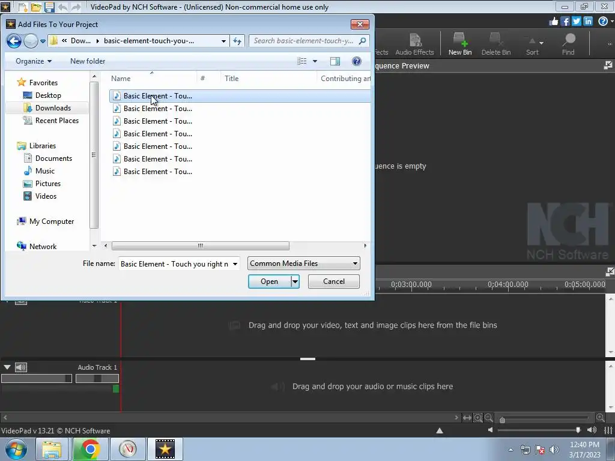
Task: Click Delete Bin toolbar button
Action: point(495,44)
